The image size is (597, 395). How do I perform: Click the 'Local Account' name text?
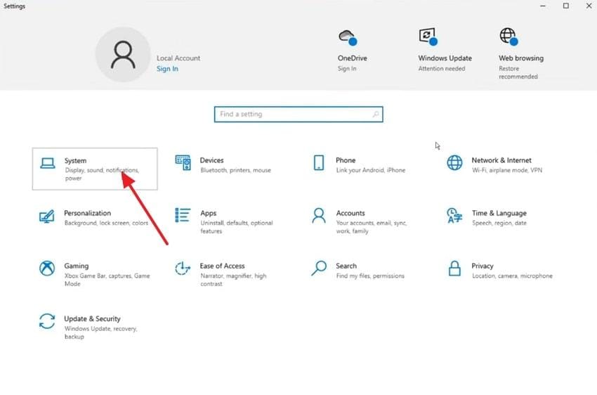[x=178, y=58]
